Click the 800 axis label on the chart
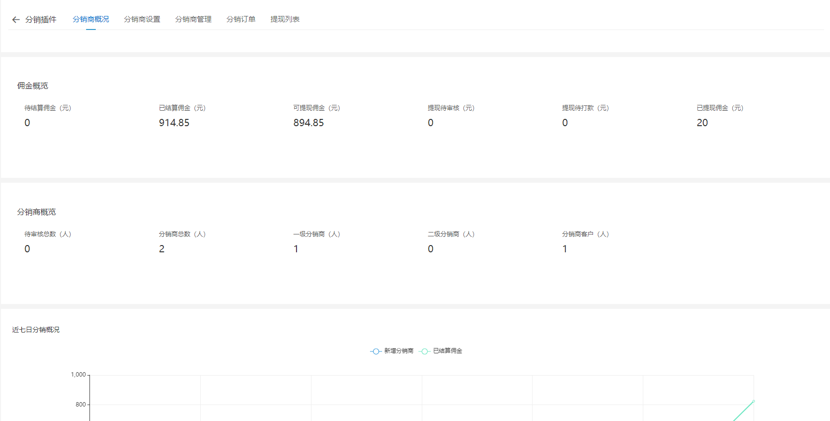This screenshot has width=830, height=421. pos(81,405)
